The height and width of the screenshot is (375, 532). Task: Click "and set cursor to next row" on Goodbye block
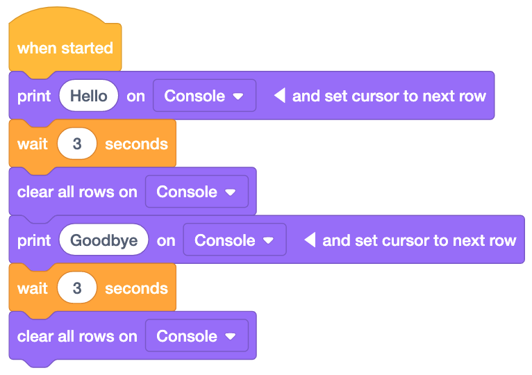pos(419,240)
